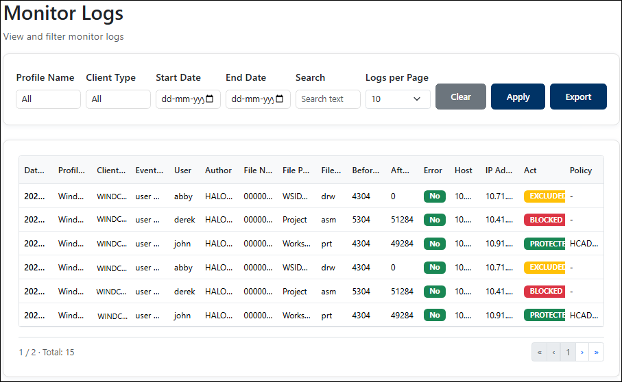Click prt file type in third row
The width and height of the screenshot is (622, 382).
pos(326,244)
